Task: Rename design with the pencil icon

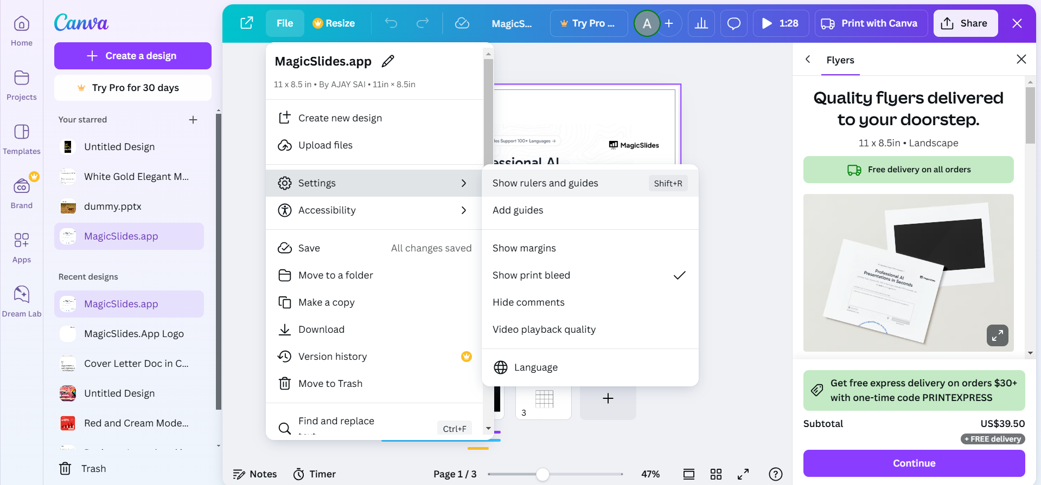Action: click(388, 61)
